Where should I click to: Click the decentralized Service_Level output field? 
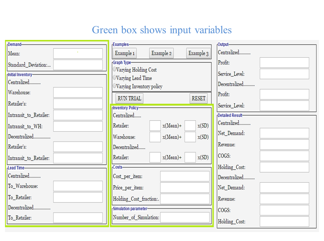[x=284, y=106]
